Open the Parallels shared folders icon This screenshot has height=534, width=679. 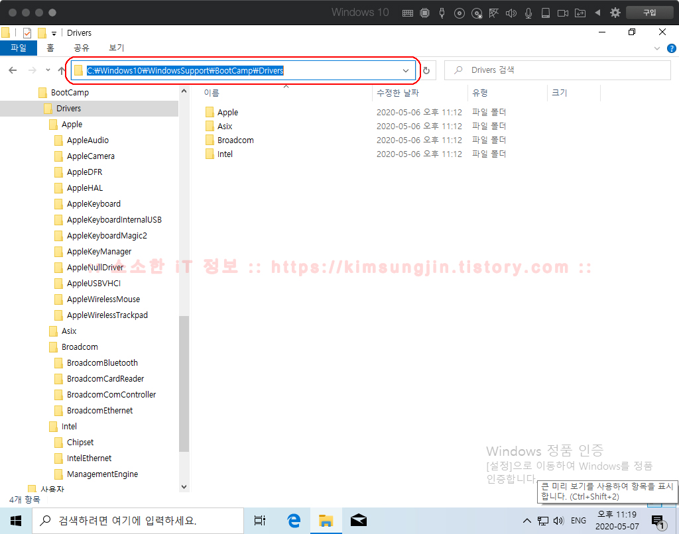580,13
